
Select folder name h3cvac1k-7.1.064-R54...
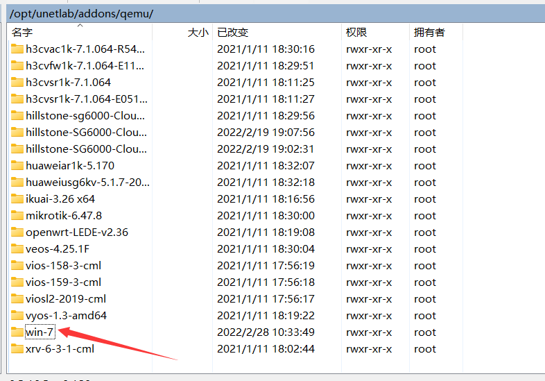point(85,49)
